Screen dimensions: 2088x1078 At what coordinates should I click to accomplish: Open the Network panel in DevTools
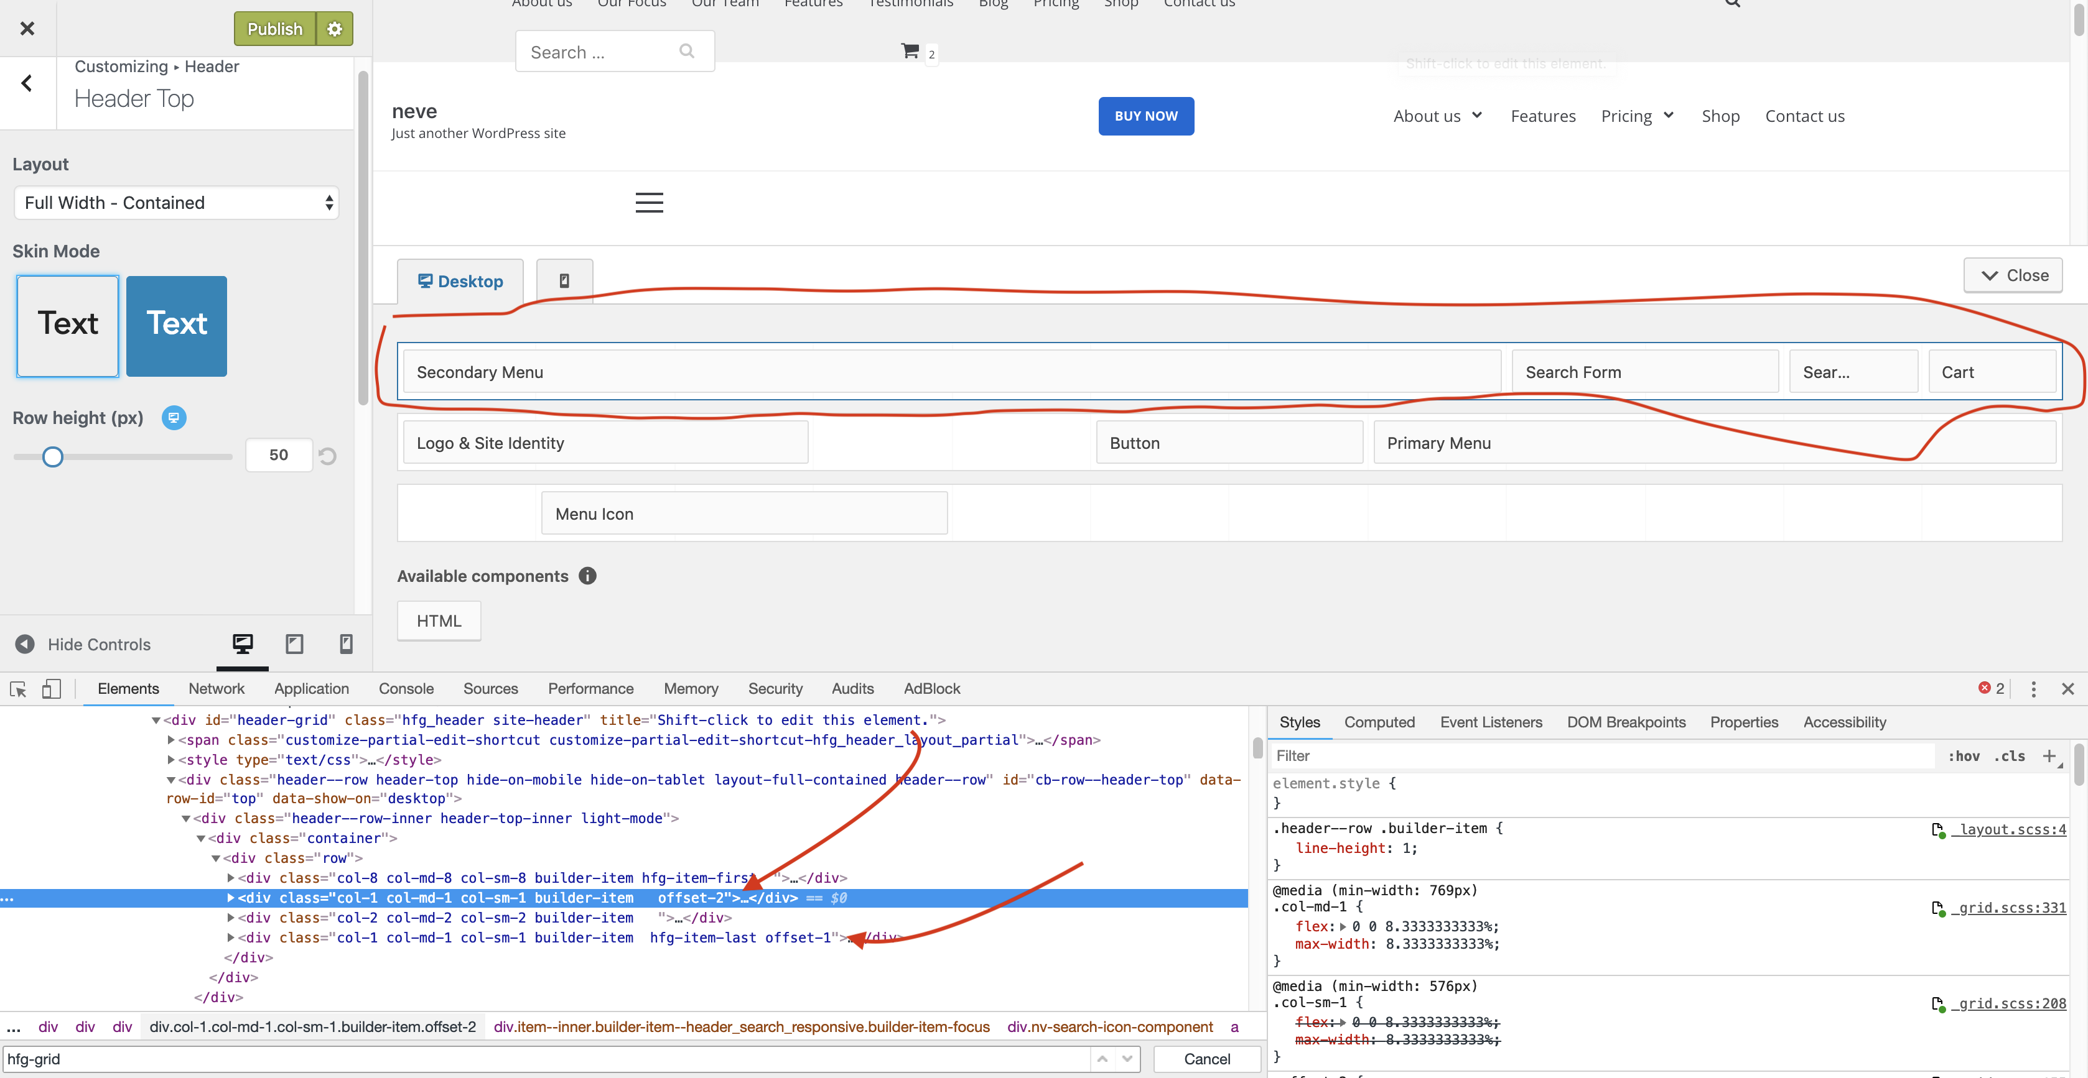pyautogui.click(x=217, y=689)
